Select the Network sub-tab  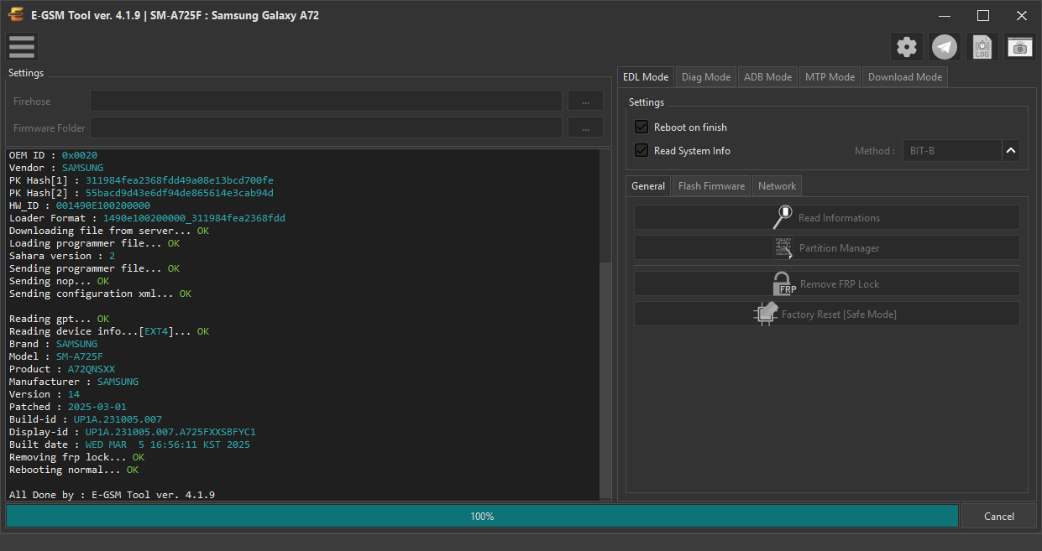[777, 185]
